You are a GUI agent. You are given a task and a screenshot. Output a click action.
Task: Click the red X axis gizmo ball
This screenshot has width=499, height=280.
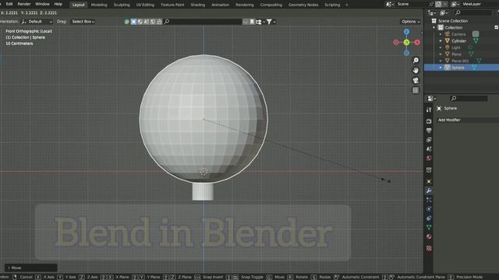(417, 42)
